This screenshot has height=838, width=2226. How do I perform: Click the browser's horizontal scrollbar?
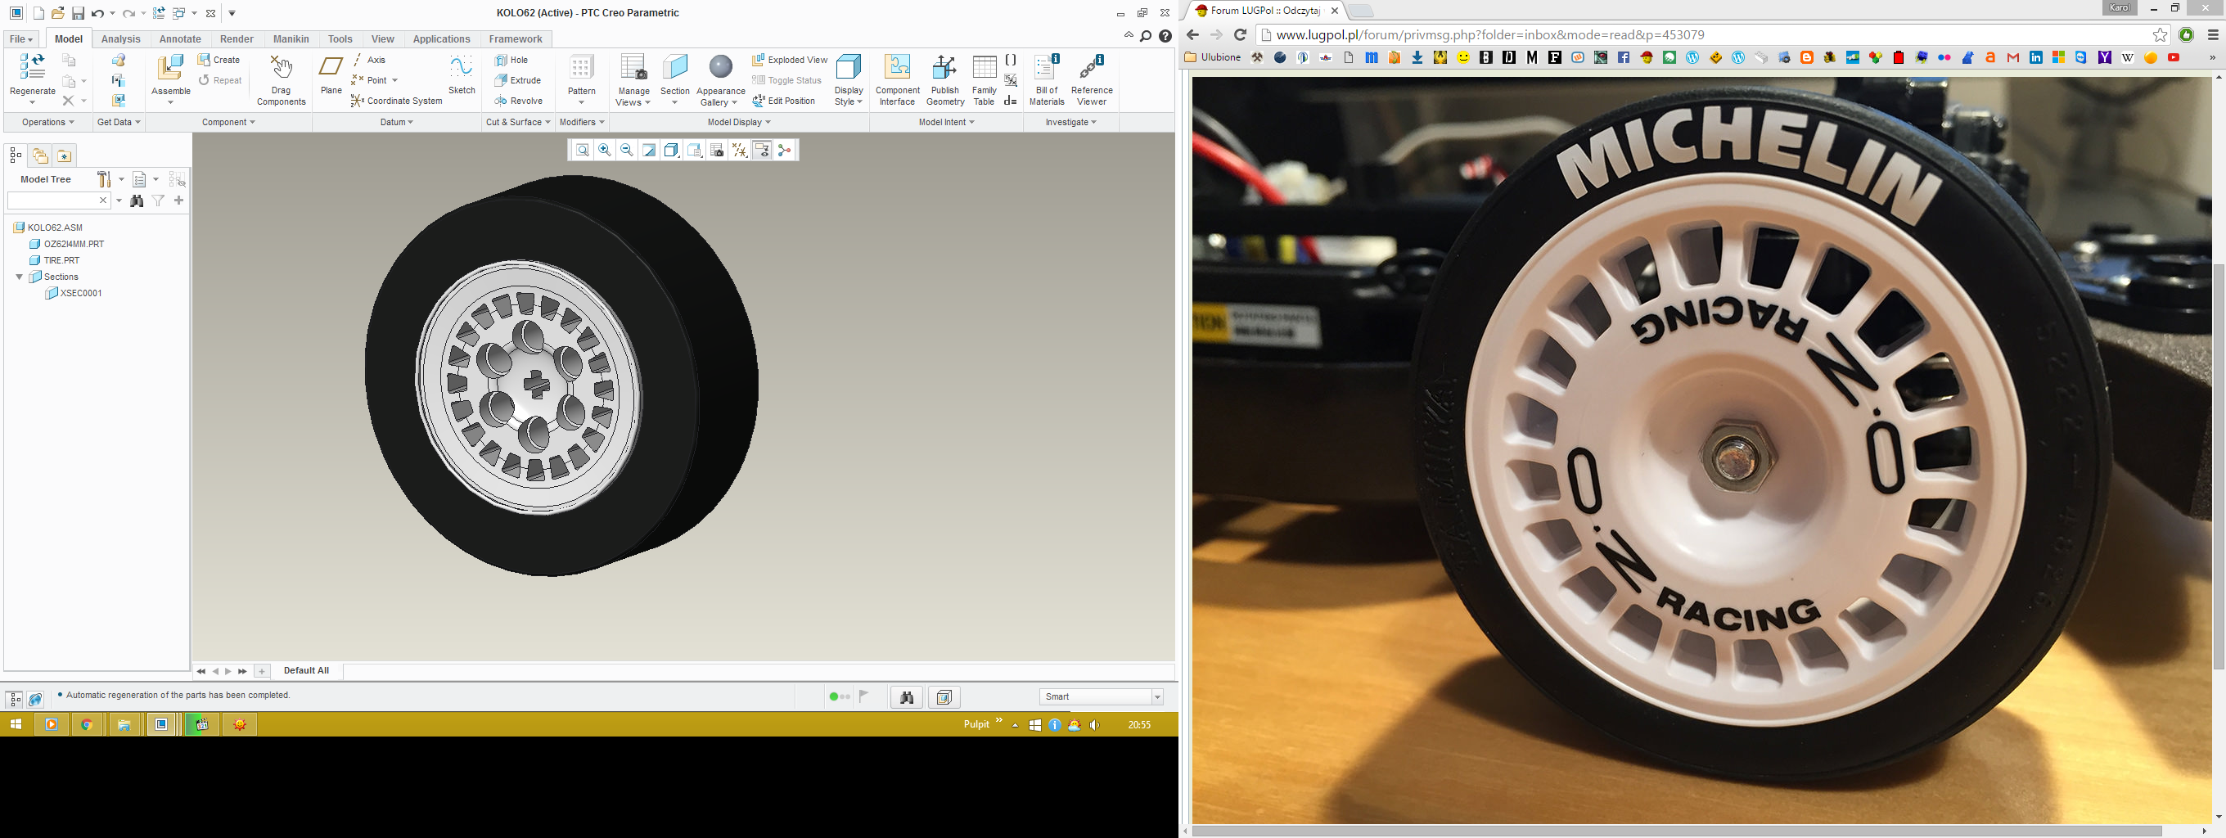(x=1676, y=831)
